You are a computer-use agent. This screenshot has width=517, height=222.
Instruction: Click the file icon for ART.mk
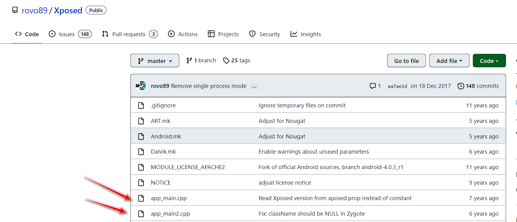pos(141,121)
